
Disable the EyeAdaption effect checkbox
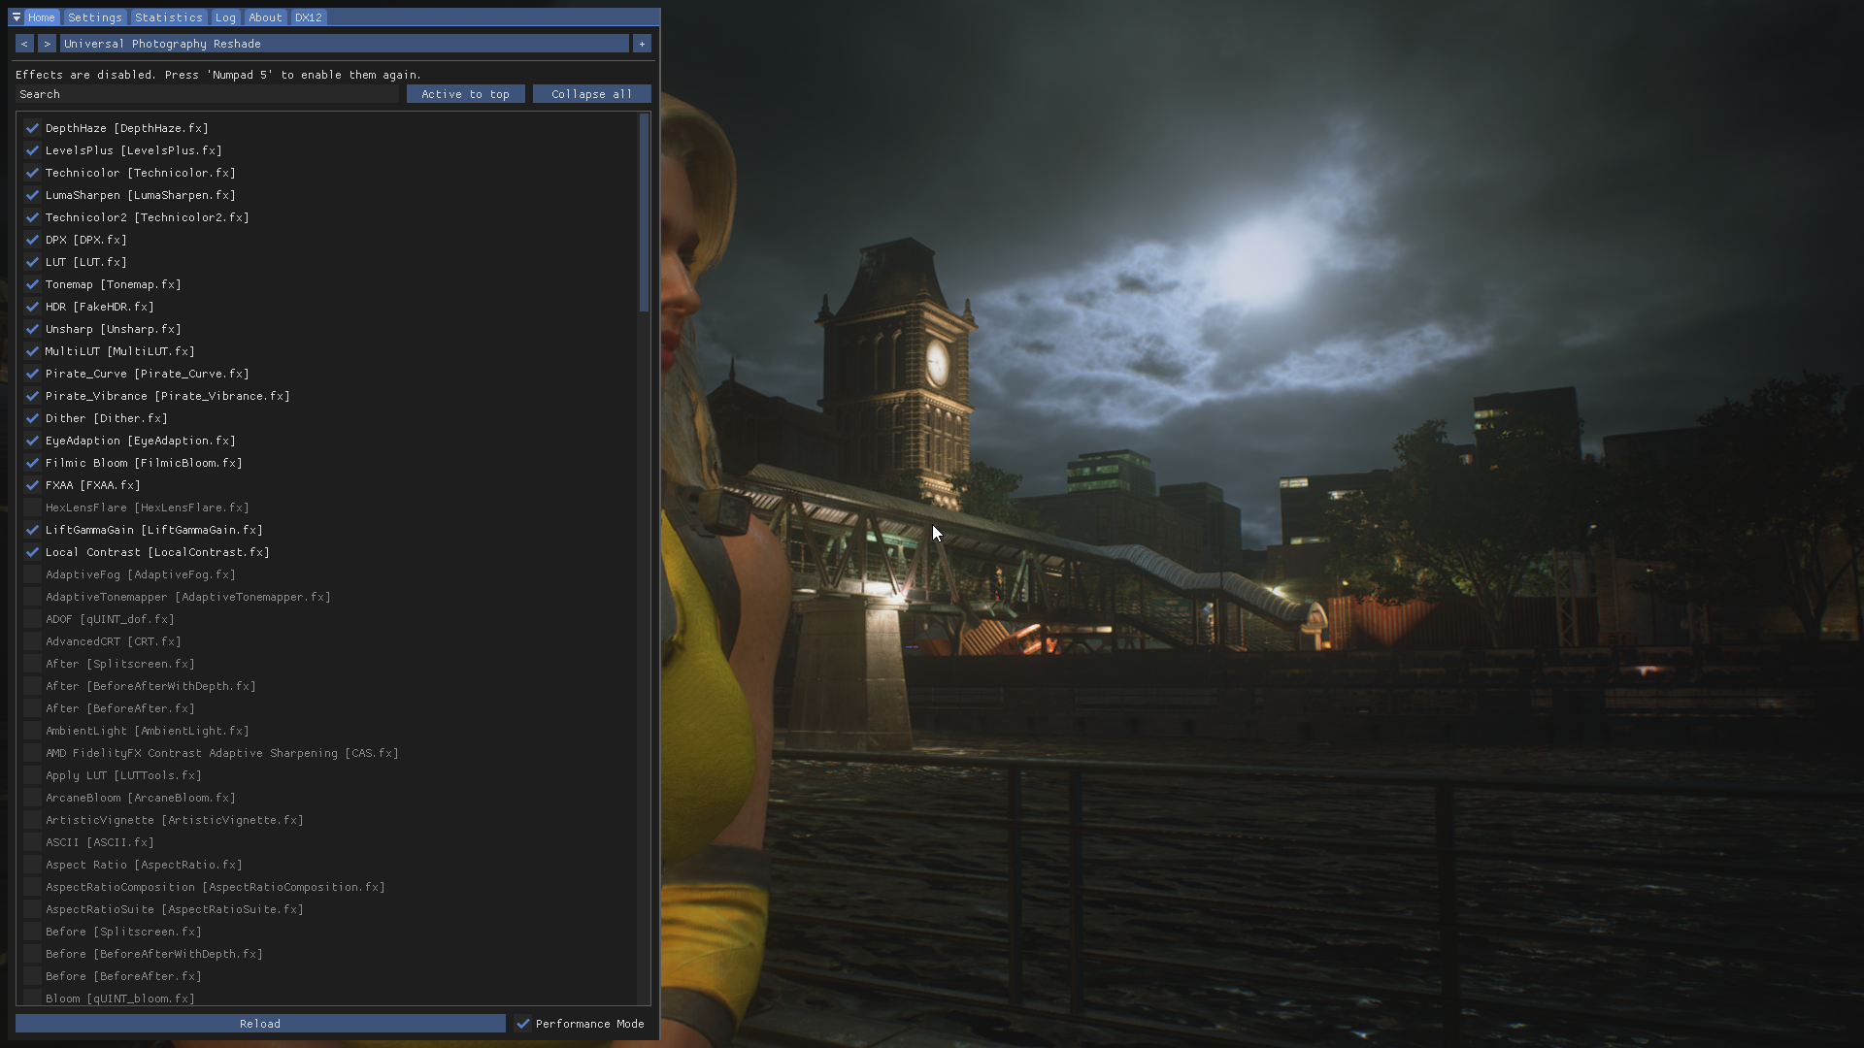(32, 441)
